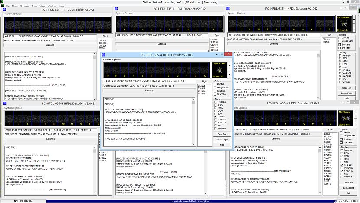Image resolution: width=360 pixels, height=203 pixels.
Task: Tick Sys Table checkbox in front decoder window
Action: point(215,94)
